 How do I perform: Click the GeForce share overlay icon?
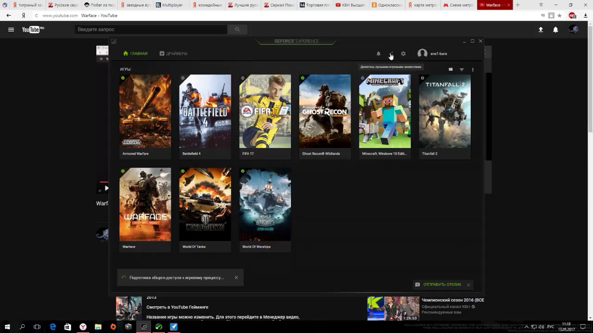coord(391,54)
